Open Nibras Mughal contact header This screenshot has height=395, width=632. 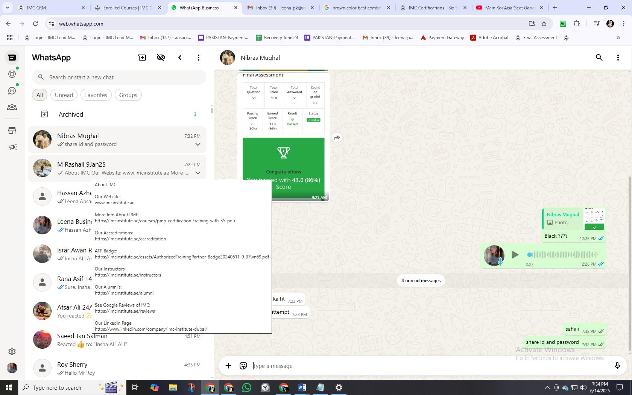[260, 58]
